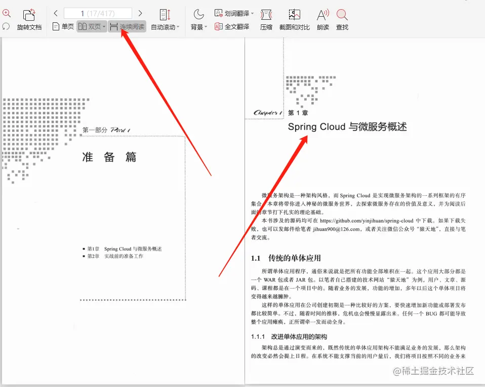Toggle 双页 double page view

click(89, 27)
